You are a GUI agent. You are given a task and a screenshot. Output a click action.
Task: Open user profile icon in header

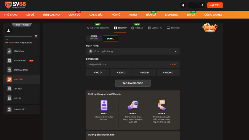pyautogui.click(x=202, y=5)
